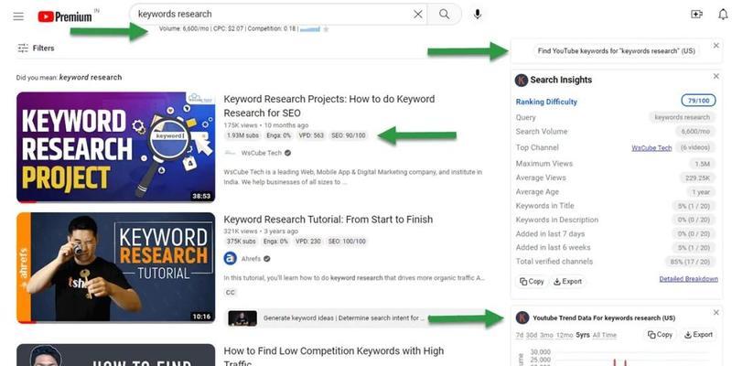Image resolution: width=732 pixels, height=366 pixels.
Task: Click the (6 videos) badge
Action: coord(695,148)
